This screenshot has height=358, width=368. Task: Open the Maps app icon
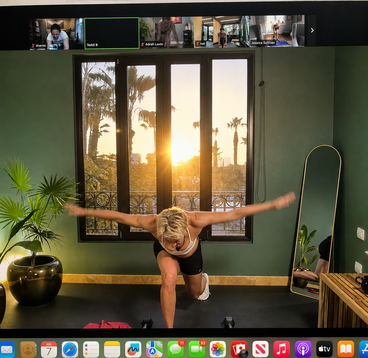[x=155, y=349]
